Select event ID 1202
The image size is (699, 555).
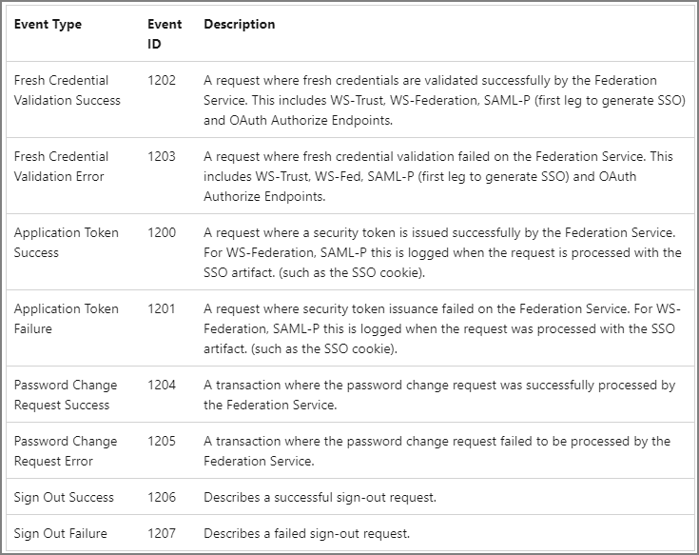click(162, 81)
